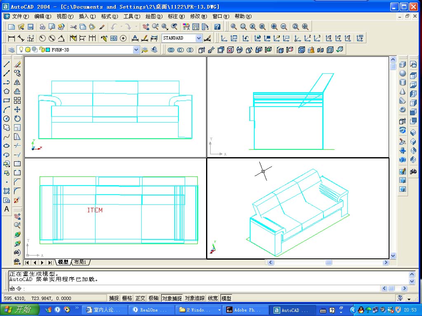
Task: Toggle the 捕捉 (Snap) status bar button
Action: [114, 298]
